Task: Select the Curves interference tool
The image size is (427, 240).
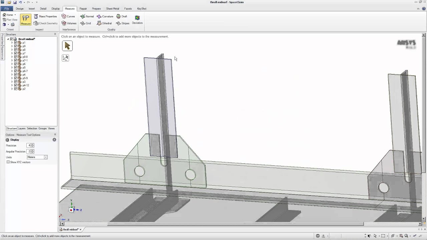Action: pos(68,16)
